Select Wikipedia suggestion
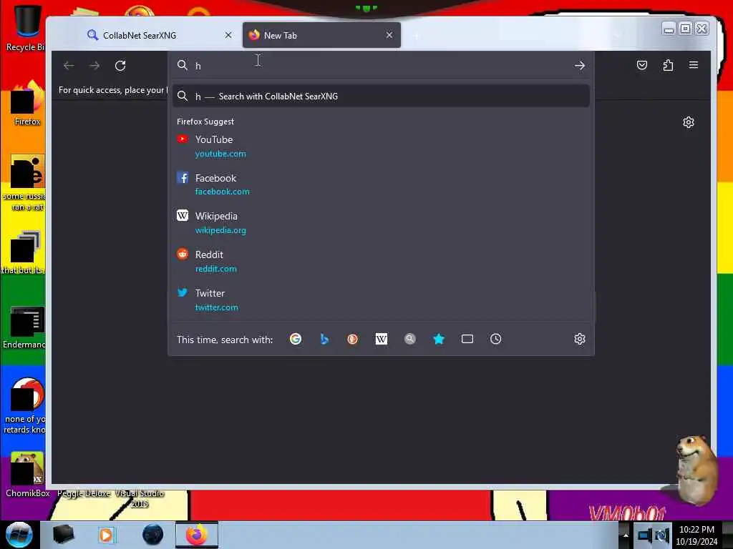Screen dimensions: 733x549 (x=381, y=223)
